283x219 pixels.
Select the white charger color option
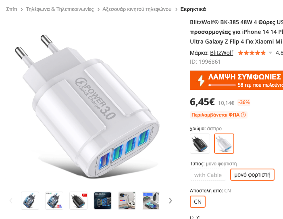[x=224, y=144]
